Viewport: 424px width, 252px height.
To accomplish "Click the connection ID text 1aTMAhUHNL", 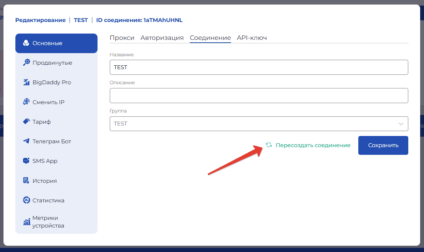I will (163, 20).
